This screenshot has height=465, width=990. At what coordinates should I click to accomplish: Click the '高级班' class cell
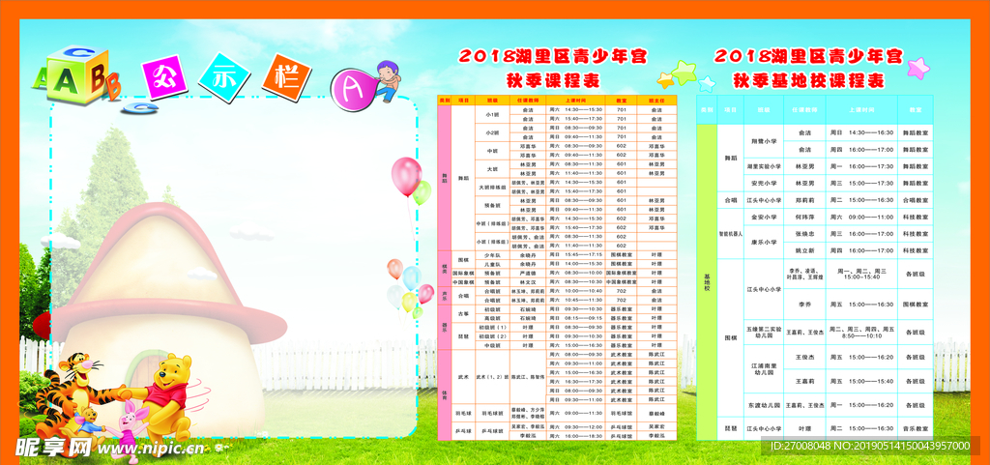click(492, 318)
